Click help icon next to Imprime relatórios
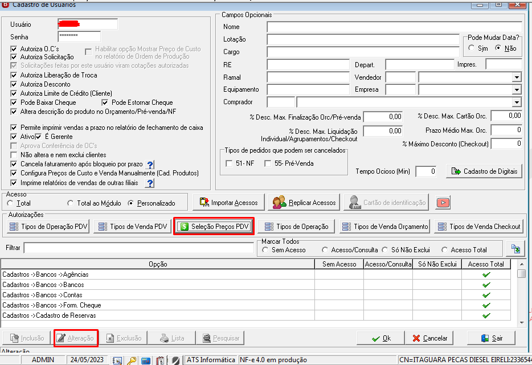The image size is (532, 365). click(x=150, y=183)
